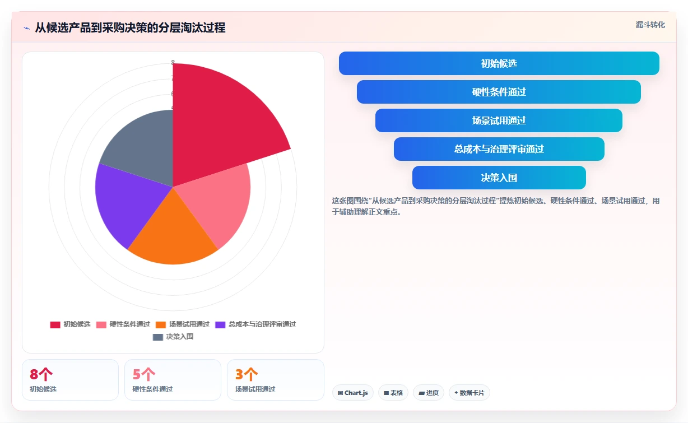Toggle the 场景试用通过 legend swatch

click(161, 324)
